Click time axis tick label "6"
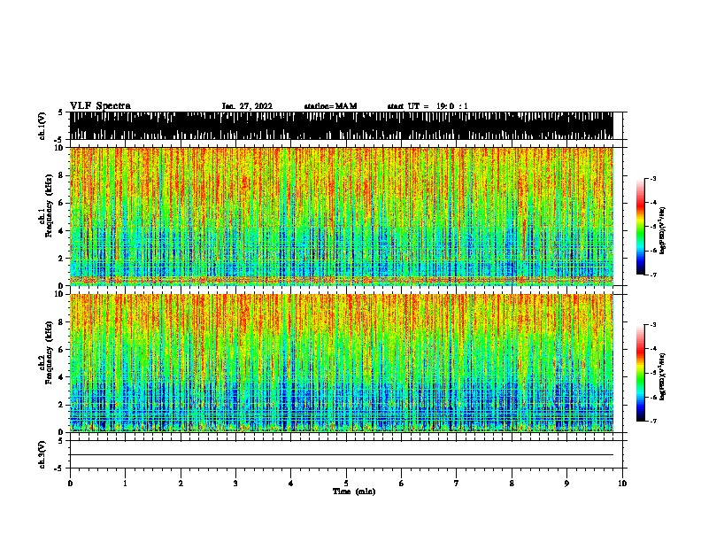The image size is (701, 542). click(x=402, y=484)
